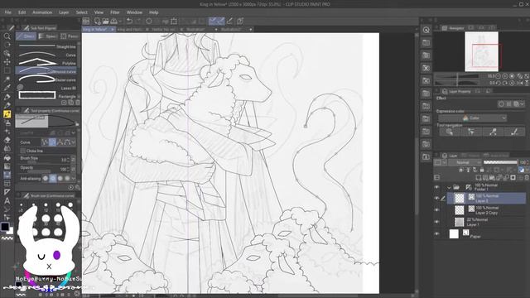
Task: Select the Eyedropper tool
Action: pyautogui.click(x=7, y=88)
